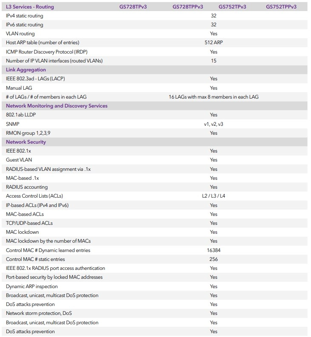Viewport: 311px width, 337px height.
Task: Click the Network storm protection, DoS label
Action: [x=39, y=313]
